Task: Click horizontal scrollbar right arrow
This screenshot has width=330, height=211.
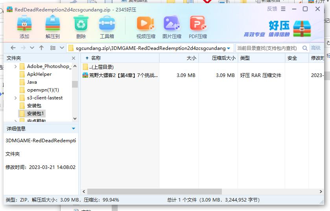Action: coord(321,191)
